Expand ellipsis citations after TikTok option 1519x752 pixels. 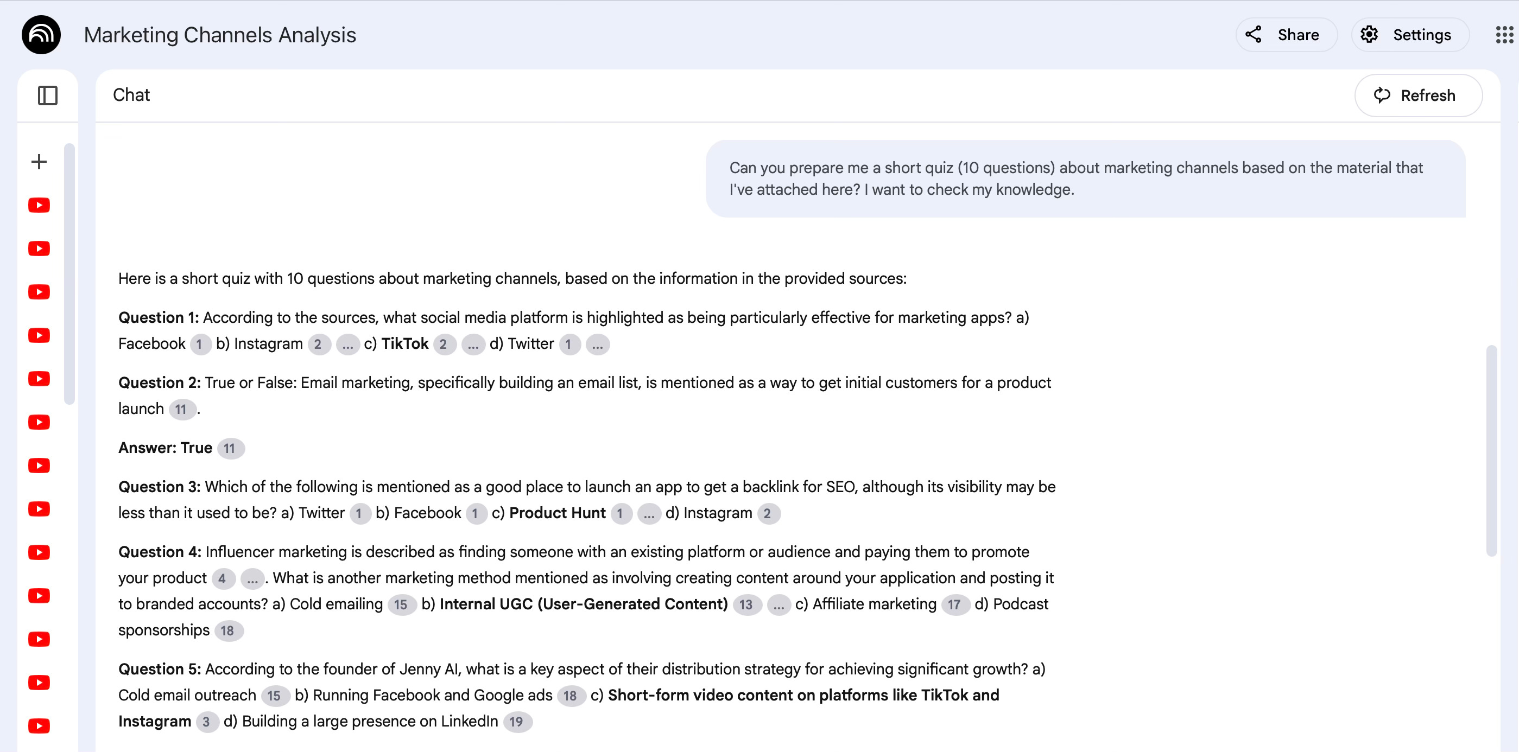pos(473,345)
